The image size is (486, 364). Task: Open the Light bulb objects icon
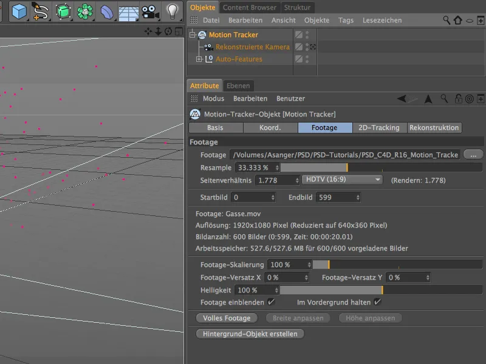tap(173, 12)
